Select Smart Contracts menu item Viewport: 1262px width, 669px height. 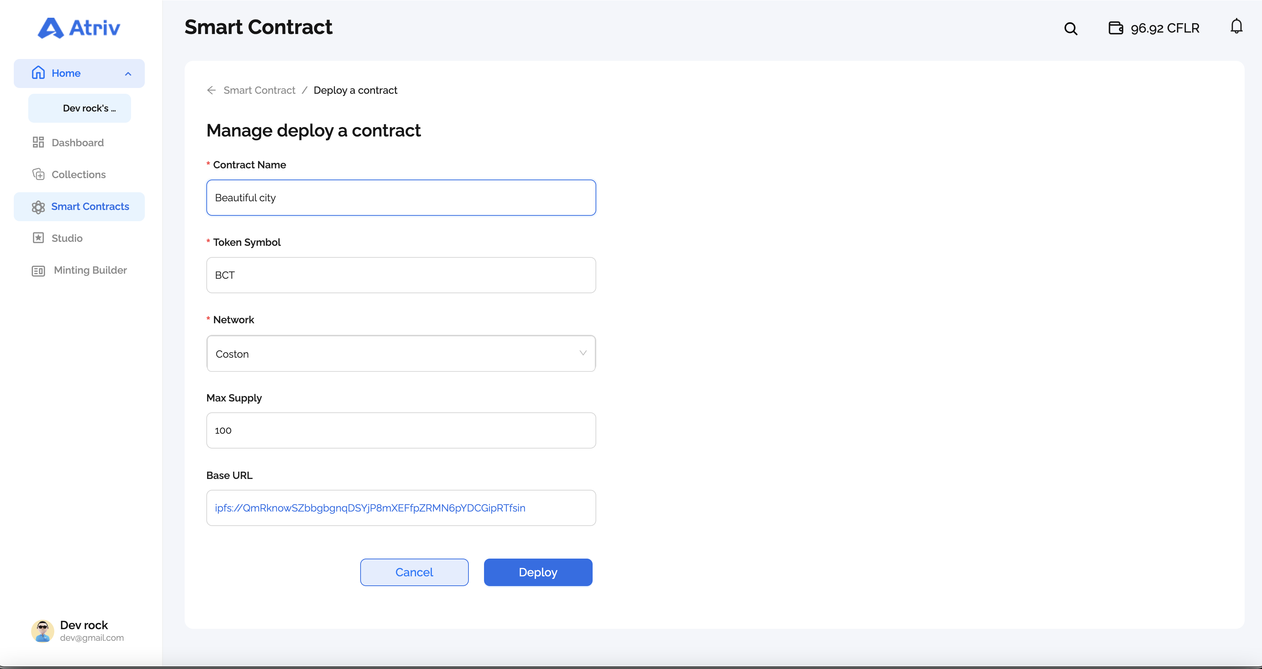tap(79, 207)
